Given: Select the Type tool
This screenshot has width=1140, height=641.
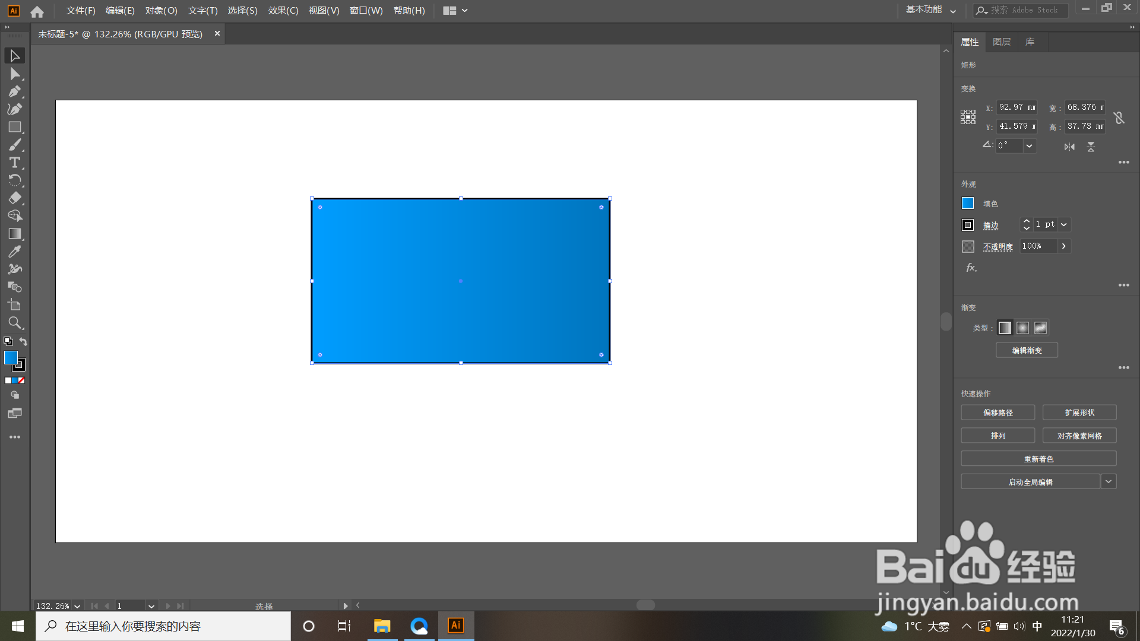Looking at the screenshot, I should 15,163.
